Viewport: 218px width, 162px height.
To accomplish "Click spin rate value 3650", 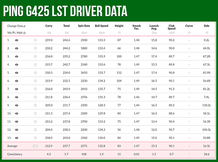I will [x=84, y=73].
